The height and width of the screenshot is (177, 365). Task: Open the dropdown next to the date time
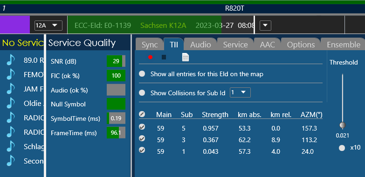pyautogui.click(x=265, y=25)
